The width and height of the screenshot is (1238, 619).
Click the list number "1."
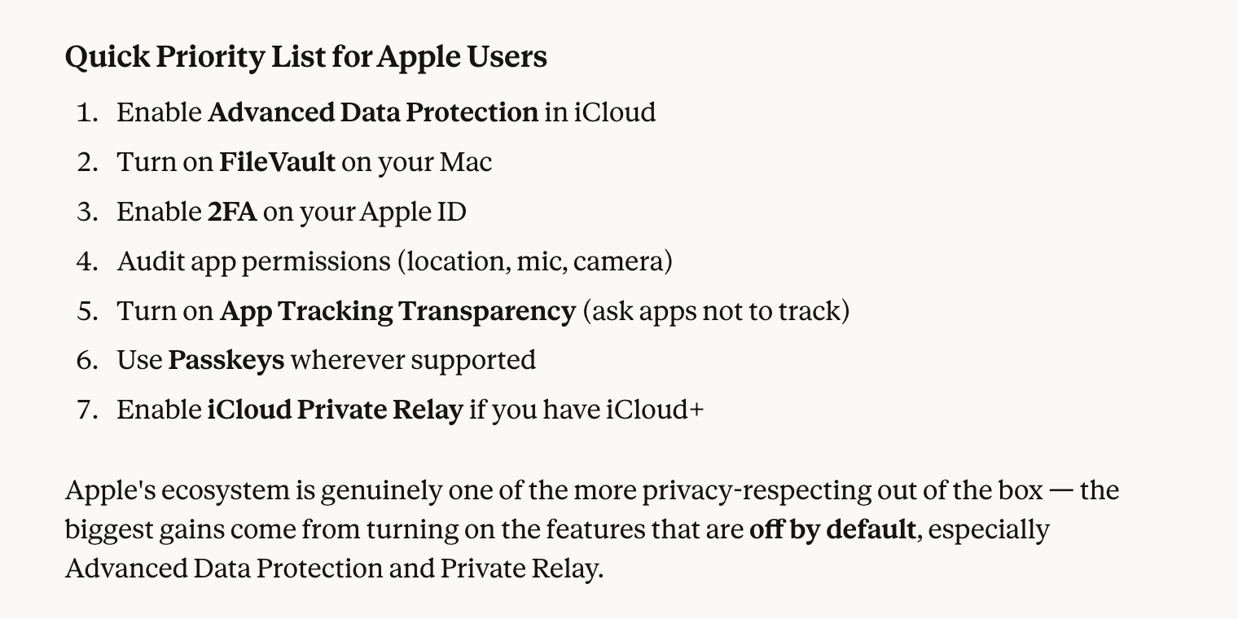pyautogui.click(x=86, y=112)
